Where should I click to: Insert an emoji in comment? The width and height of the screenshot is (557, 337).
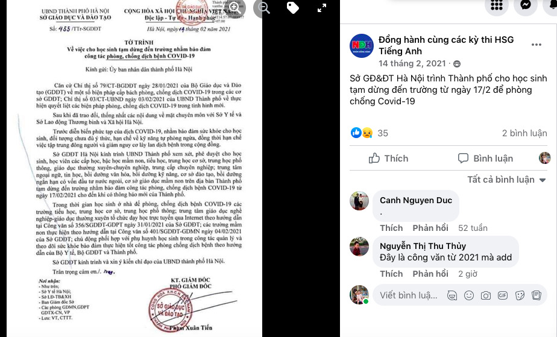pyautogui.click(x=469, y=295)
